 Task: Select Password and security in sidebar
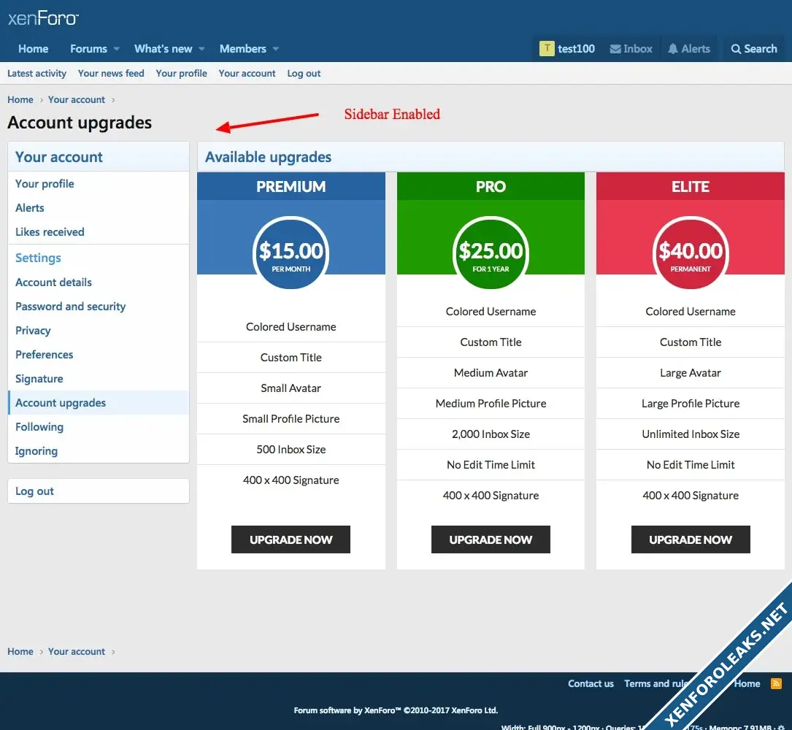(x=70, y=307)
